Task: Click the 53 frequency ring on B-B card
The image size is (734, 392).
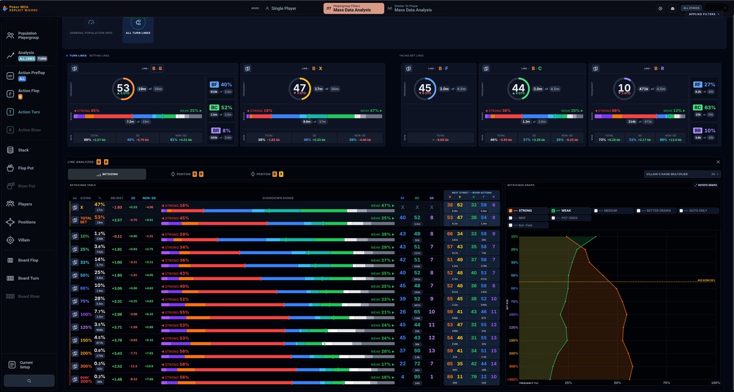Action: (x=123, y=89)
